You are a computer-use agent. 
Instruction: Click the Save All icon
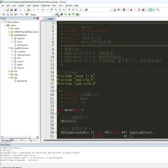click(x=15, y=10)
